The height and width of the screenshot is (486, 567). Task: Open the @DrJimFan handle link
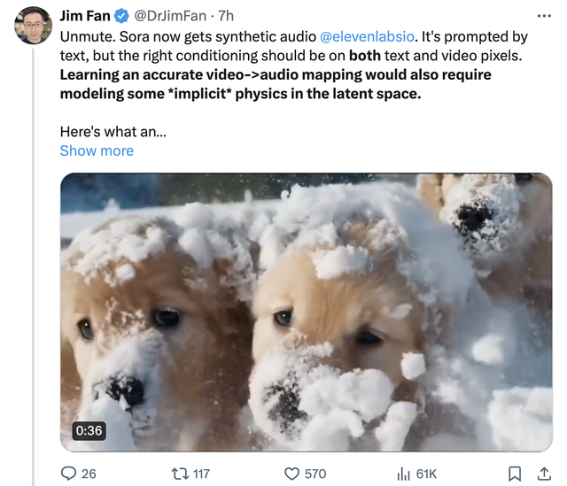[169, 16]
